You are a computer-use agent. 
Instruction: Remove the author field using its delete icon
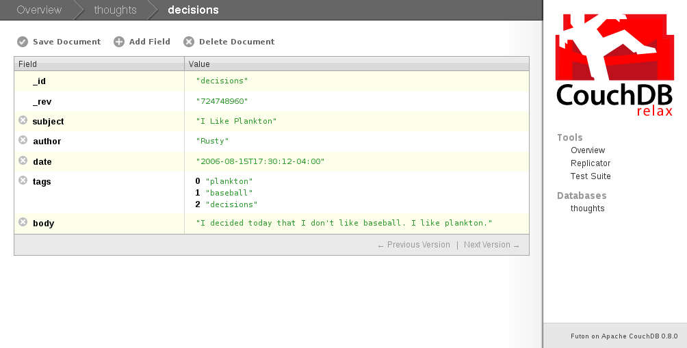coord(23,141)
